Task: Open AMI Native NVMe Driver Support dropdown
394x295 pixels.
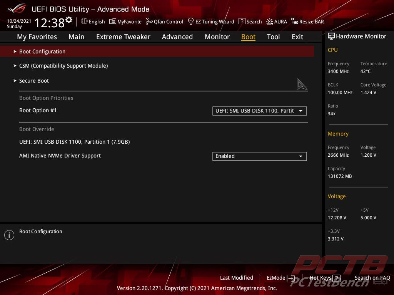Action: pos(260,156)
